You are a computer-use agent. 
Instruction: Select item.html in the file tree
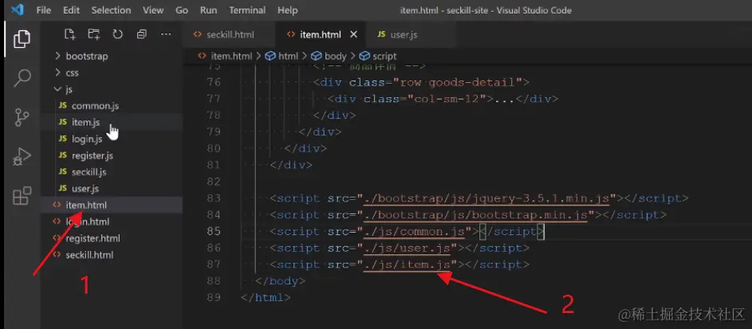[x=86, y=205]
